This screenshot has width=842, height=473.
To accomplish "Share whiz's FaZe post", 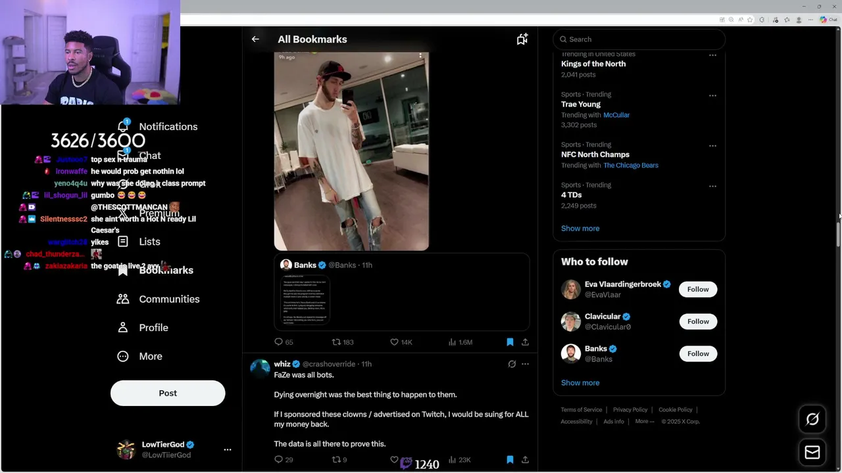I will pos(525,460).
